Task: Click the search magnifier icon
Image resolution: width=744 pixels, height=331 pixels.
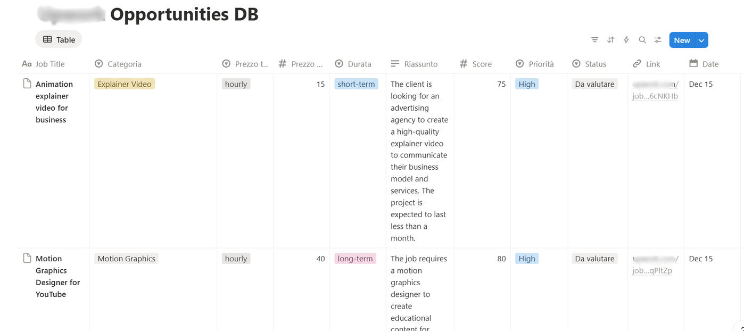Action: tap(642, 40)
